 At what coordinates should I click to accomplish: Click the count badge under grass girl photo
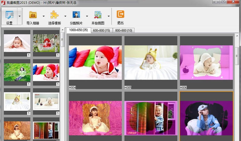click(28, 84)
